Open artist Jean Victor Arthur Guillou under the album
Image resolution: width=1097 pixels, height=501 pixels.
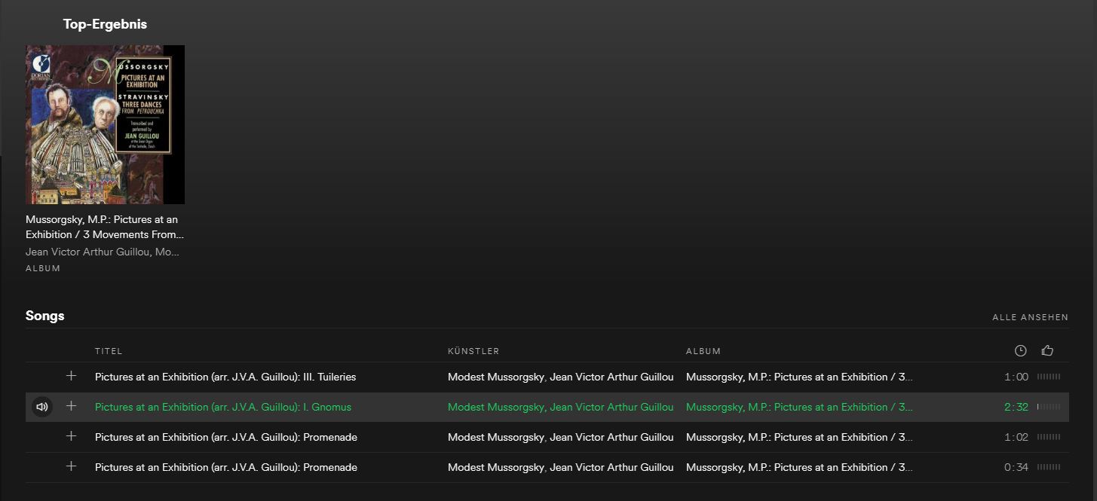coord(87,252)
